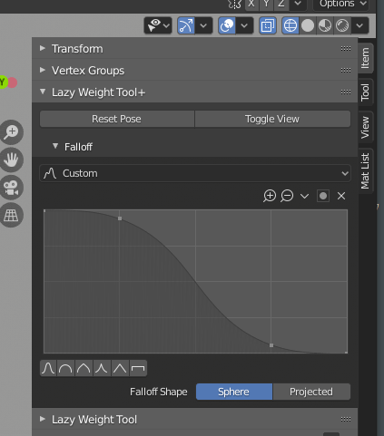
Task: Open the selectability and visibility dropdown
Action: 158,25
